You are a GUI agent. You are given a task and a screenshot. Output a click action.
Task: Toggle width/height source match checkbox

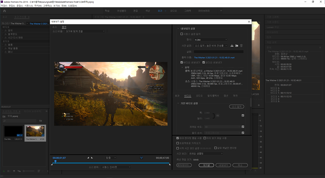[243, 115]
